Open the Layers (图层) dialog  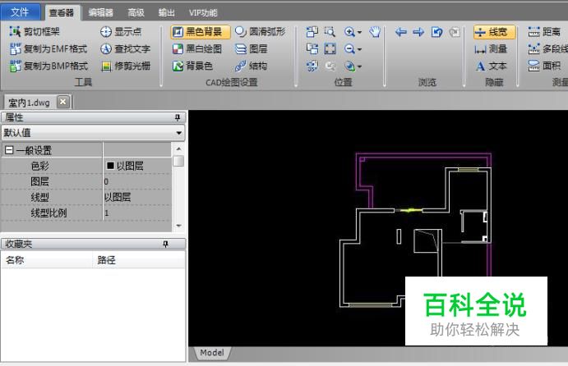[x=251, y=48]
